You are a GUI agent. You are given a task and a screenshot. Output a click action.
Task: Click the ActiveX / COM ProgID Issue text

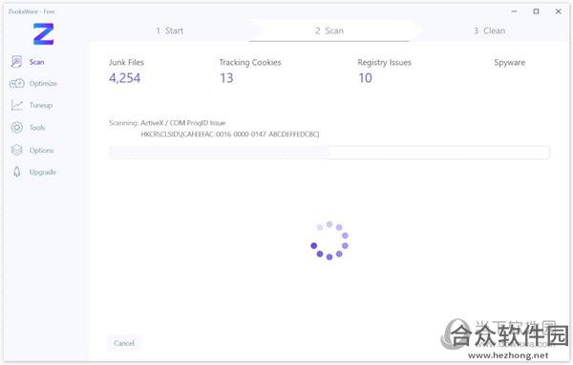point(183,123)
